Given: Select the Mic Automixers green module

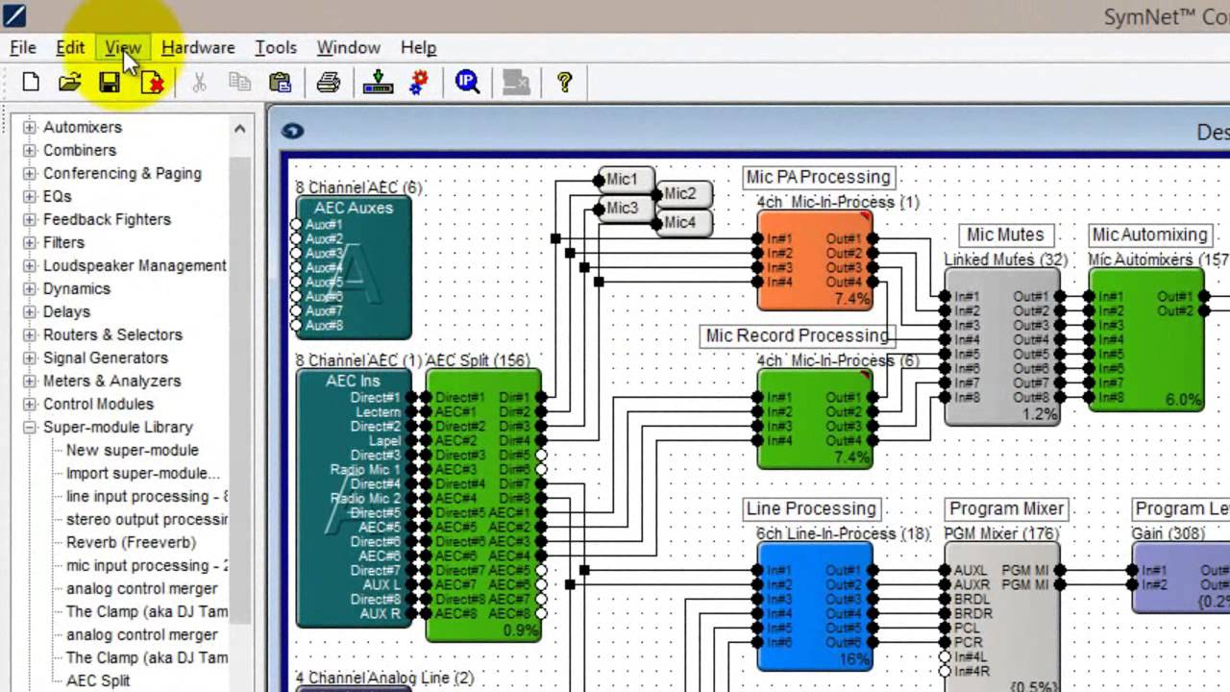Looking at the screenshot, I should (x=1146, y=340).
